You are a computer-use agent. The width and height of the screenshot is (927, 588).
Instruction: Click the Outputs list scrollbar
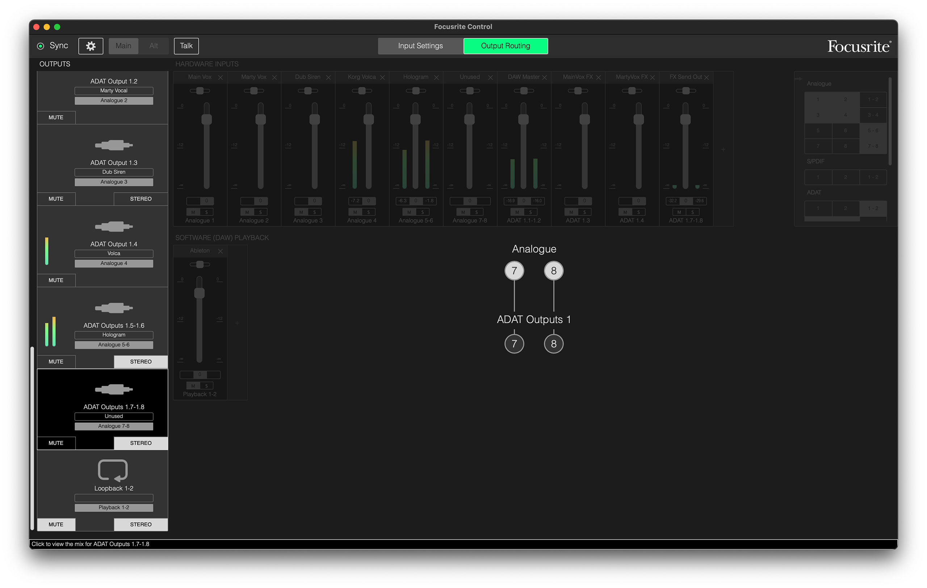[32, 438]
